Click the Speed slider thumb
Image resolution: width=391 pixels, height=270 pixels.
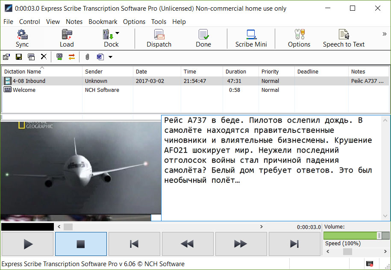(x=347, y=252)
